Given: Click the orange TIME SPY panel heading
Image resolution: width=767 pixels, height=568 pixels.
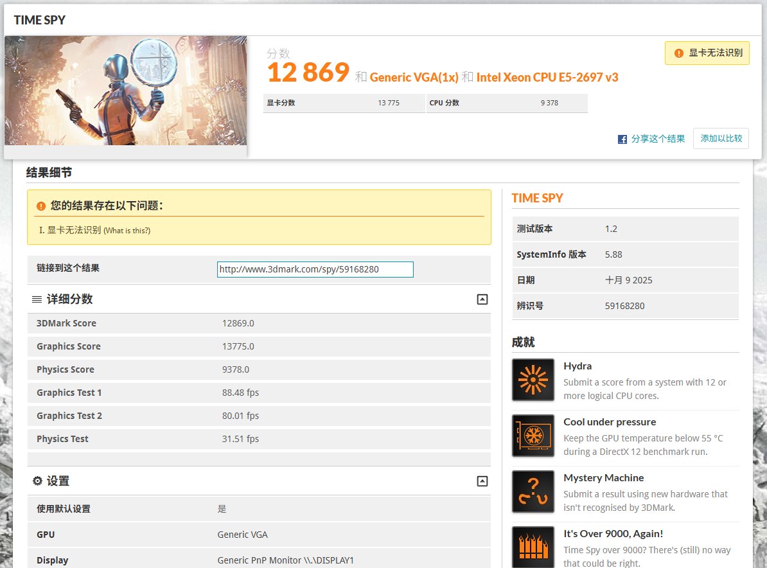Looking at the screenshot, I should point(537,198).
